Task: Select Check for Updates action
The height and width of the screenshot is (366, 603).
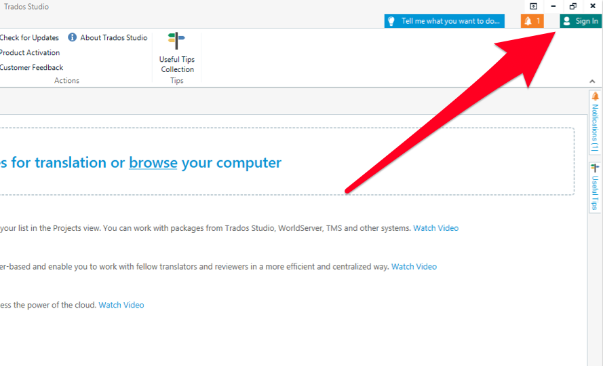Action: tap(29, 38)
